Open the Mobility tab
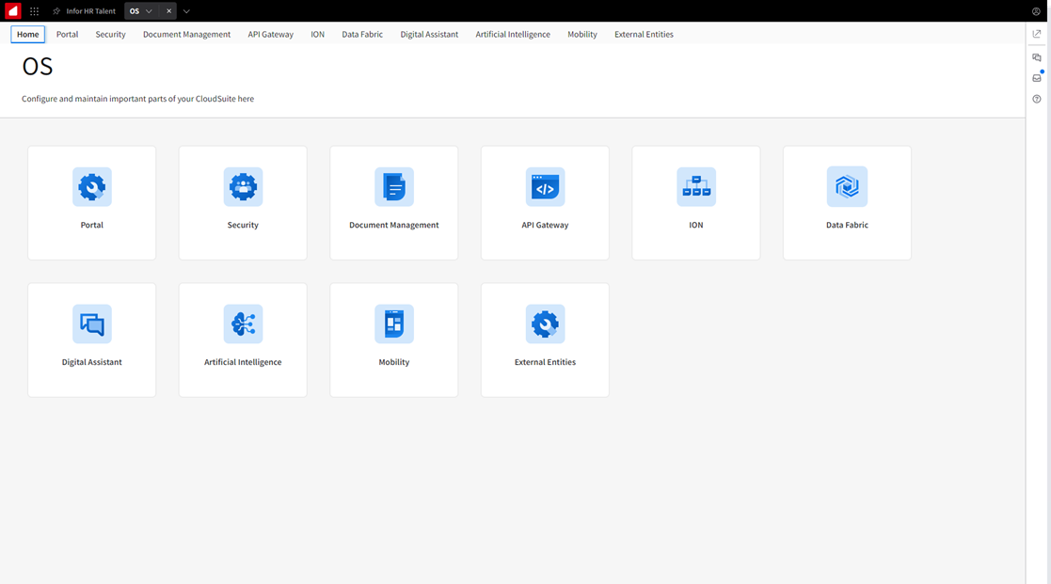Screen dimensions: 1051x584 tap(582, 34)
